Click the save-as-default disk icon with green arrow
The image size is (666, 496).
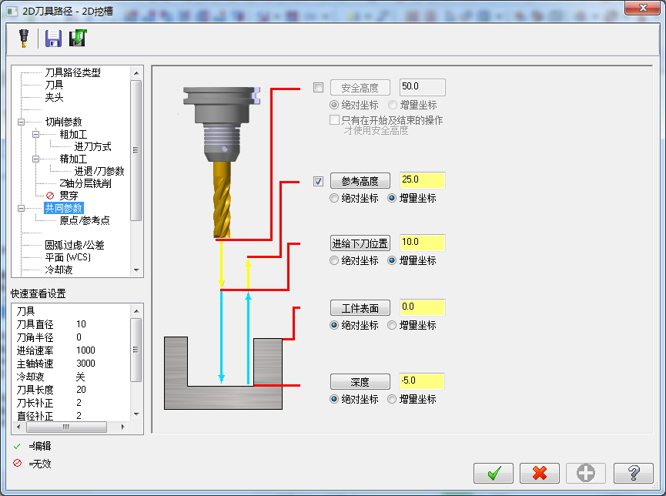pos(77,37)
